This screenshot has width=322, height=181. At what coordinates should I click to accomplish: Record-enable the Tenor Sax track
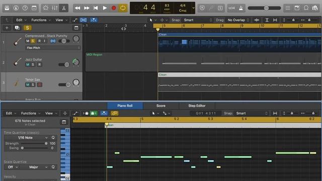click(39, 84)
